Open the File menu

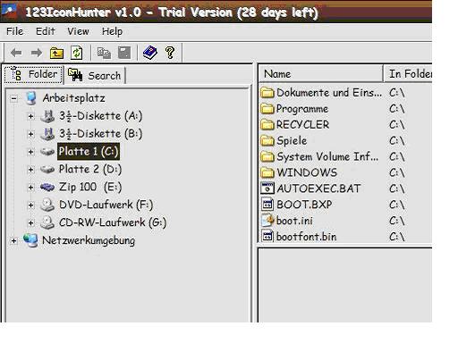(x=14, y=31)
